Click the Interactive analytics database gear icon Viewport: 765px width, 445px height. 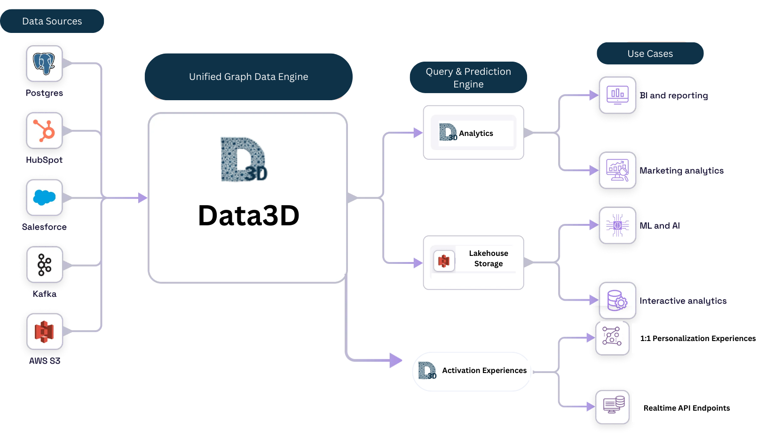[x=617, y=301]
